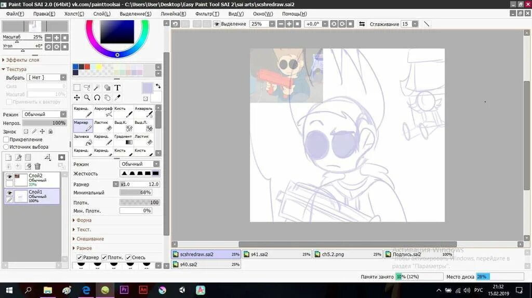
Task: Open Слой menu
Action: click(x=102, y=14)
